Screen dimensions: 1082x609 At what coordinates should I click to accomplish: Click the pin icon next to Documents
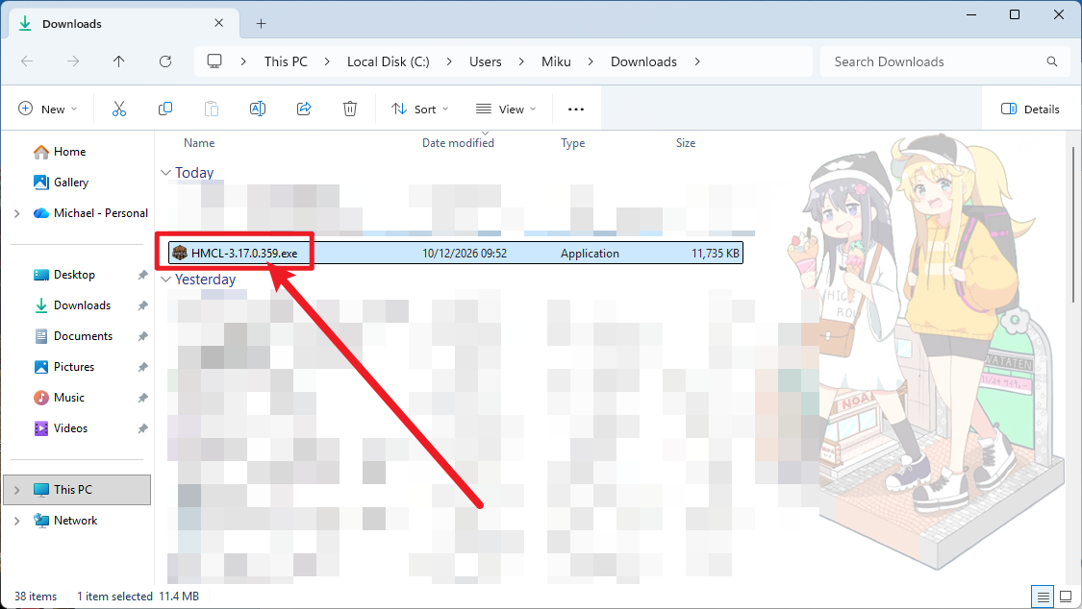[x=143, y=336]
